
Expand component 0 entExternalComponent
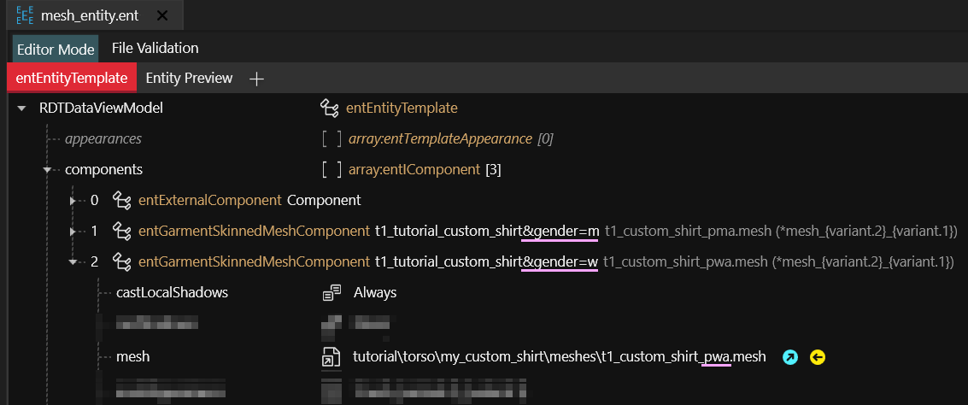[74, 201]
